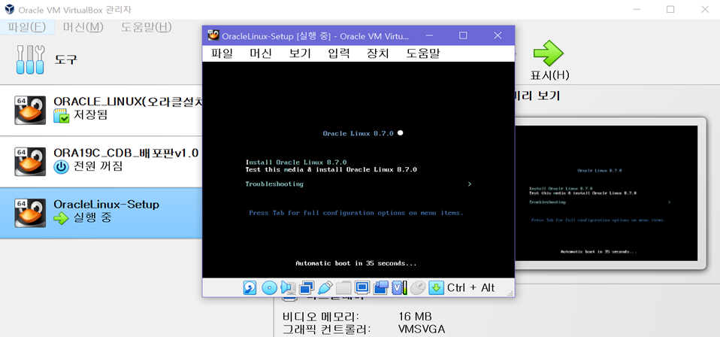This screenshot has width=720, height=337.
Task: Select the ORA19C_CDB_배포판v1.0 machine entry
Action: click(101, 162)
